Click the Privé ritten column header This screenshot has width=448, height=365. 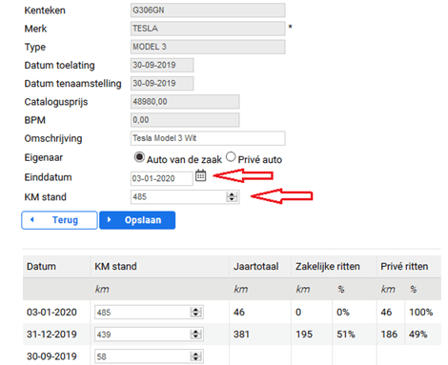[404, 266]
